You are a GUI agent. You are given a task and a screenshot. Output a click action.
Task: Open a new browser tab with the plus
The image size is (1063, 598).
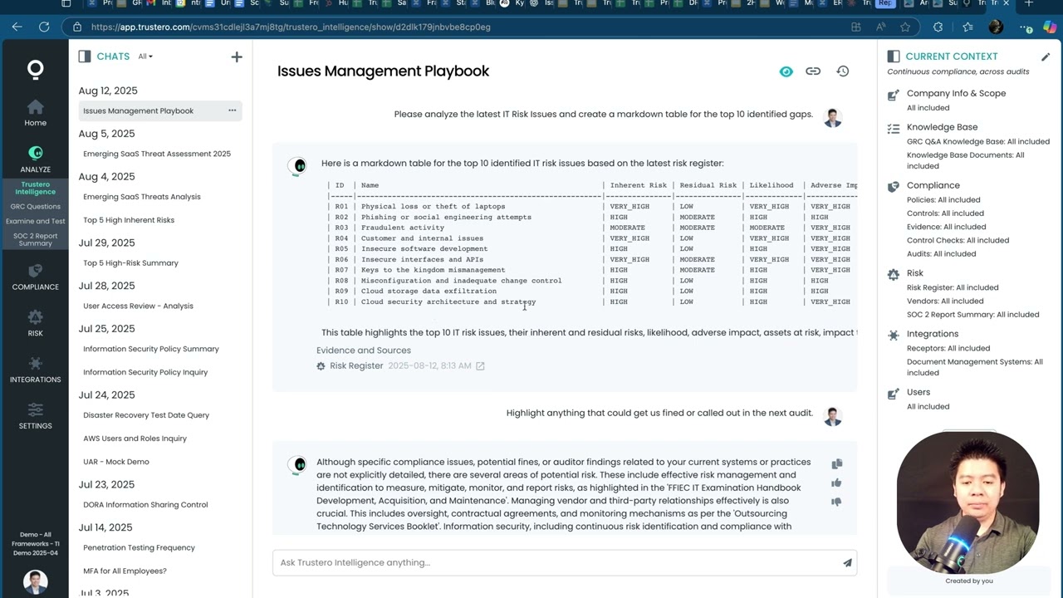pos(1028,4)
